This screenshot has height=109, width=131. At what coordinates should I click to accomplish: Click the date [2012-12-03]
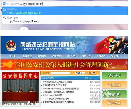[x=95, y=99]
